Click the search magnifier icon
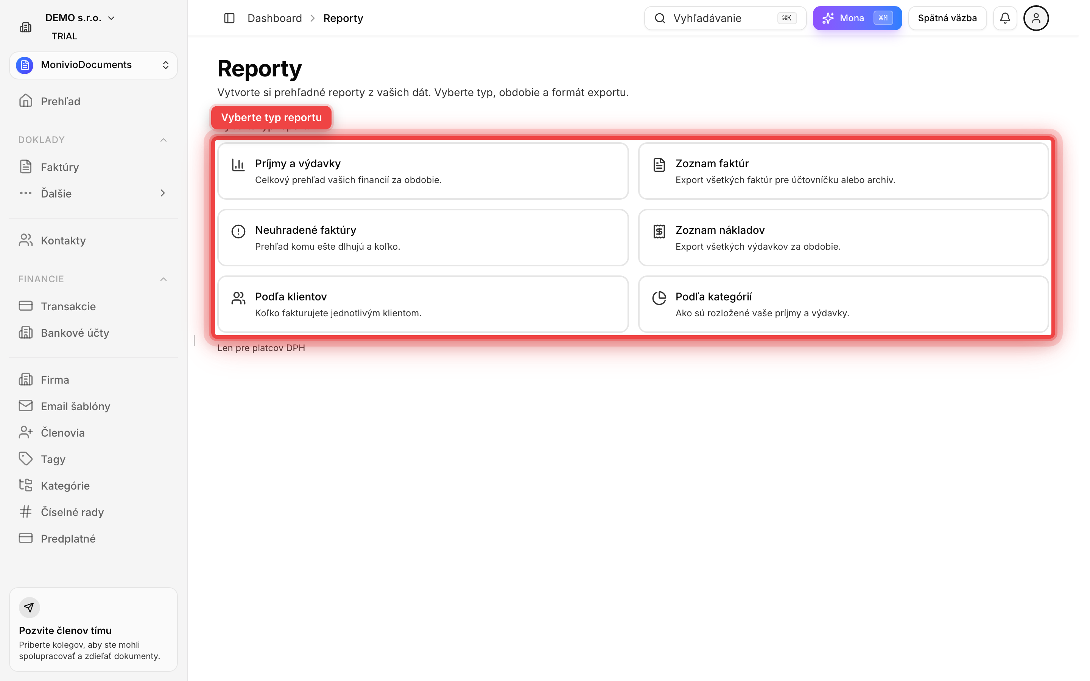The image size is (1090, 681). (x=660, y=18)
